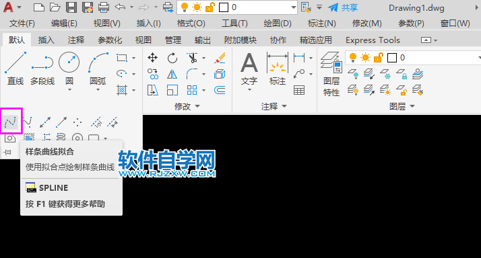
Task: Click the Freeze layer snowflake icon
Action: click(385, 74)
